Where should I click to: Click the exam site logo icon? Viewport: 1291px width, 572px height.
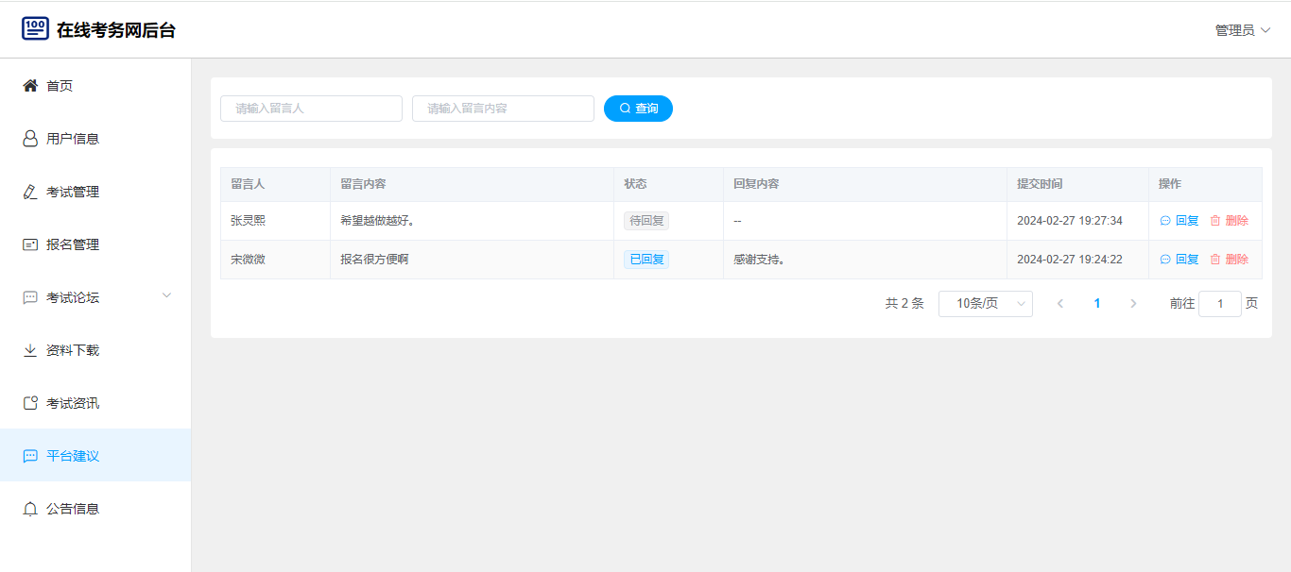pyautogui.click(x=35, y=28)
